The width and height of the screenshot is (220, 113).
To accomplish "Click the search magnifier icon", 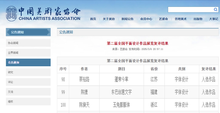I will 216,10.
